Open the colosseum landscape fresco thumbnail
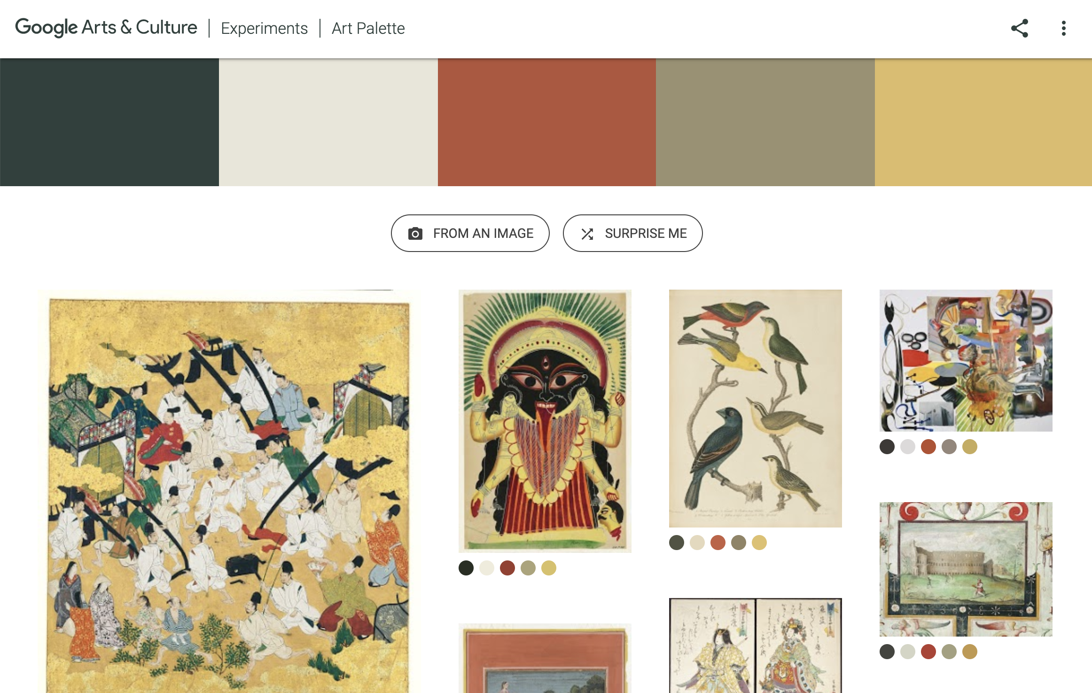1092x693 pixels. tap(966, 569)
